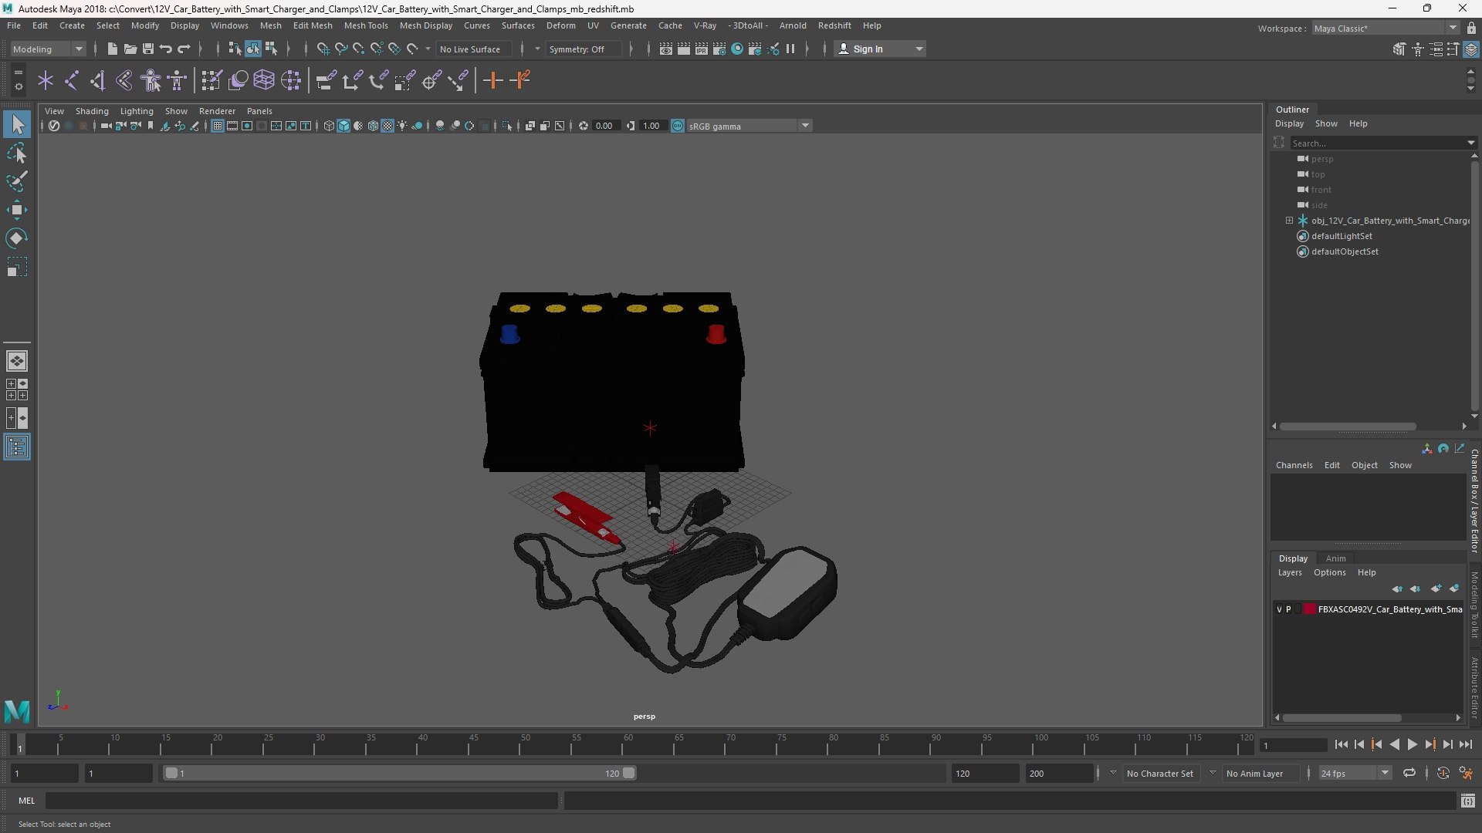Click the Undo arrow icon
The width and height of the screenshot is (1482, 833).
pos(166,49)
